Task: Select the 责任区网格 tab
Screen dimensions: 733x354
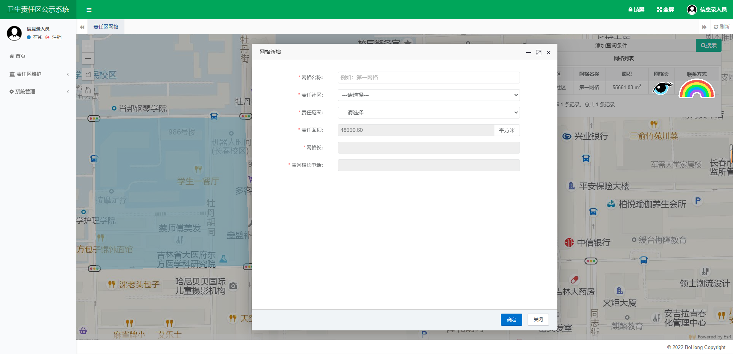Action: 106,27
